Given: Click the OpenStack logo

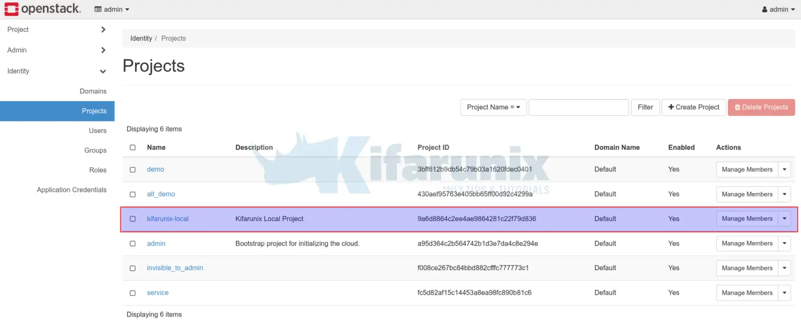Looking at the screenshot, I should [x=43, y=9].
